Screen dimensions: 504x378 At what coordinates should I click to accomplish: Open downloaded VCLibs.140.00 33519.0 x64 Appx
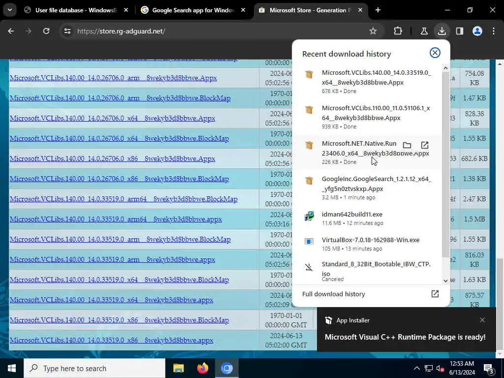[368, 82]
